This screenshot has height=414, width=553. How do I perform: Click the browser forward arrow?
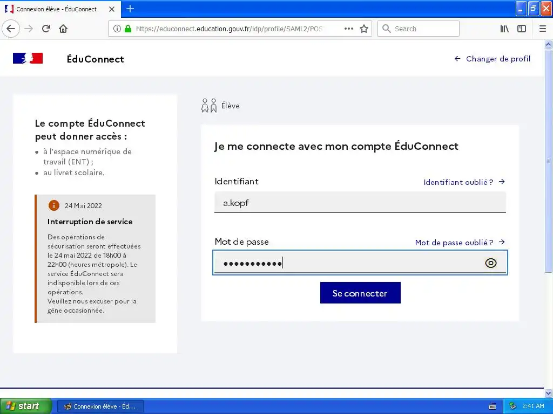pyautogui.click(x=29, y=29)
